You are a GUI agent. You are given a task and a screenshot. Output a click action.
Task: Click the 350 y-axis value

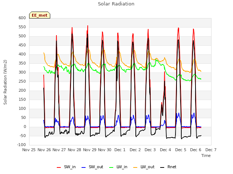coord(22,63)
